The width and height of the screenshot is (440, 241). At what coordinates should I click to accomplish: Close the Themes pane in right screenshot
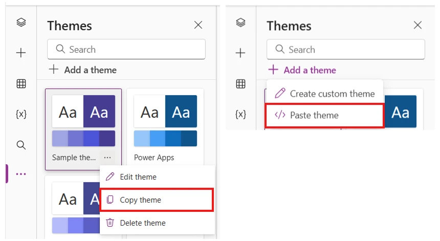pyautogui.click(x=417, y=25)
